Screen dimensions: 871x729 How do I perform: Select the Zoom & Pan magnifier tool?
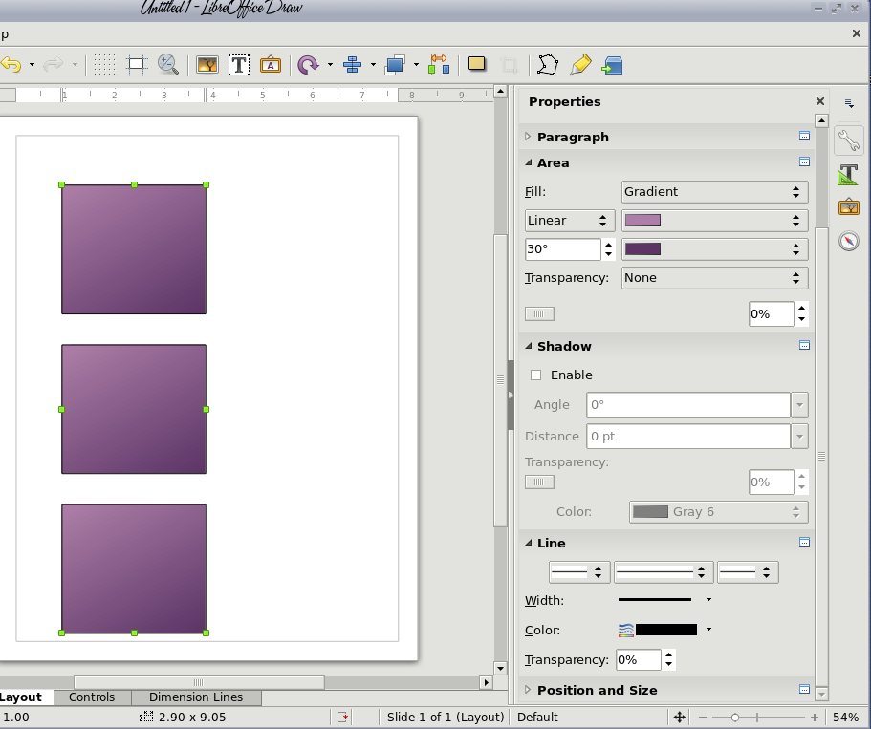(x=167, y=65)
